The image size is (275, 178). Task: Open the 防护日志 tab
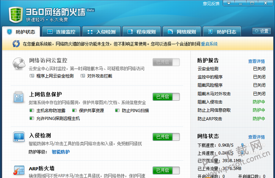tap(222, 32)
